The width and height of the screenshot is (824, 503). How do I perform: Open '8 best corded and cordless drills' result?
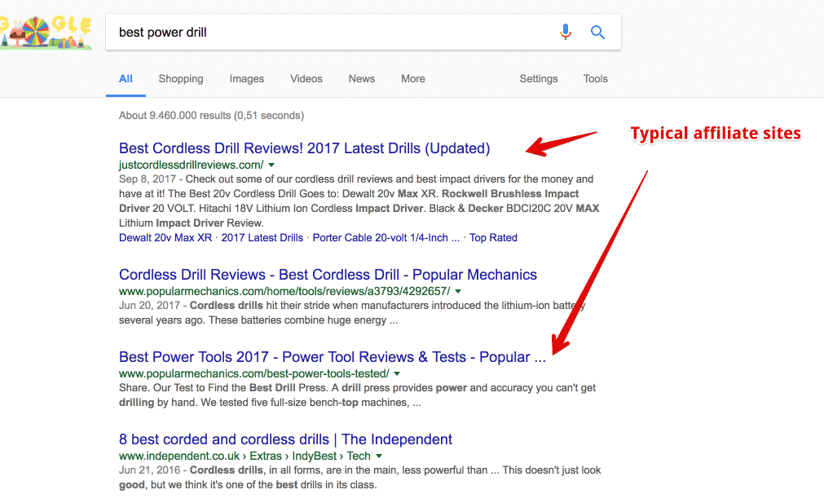(285, 439)
